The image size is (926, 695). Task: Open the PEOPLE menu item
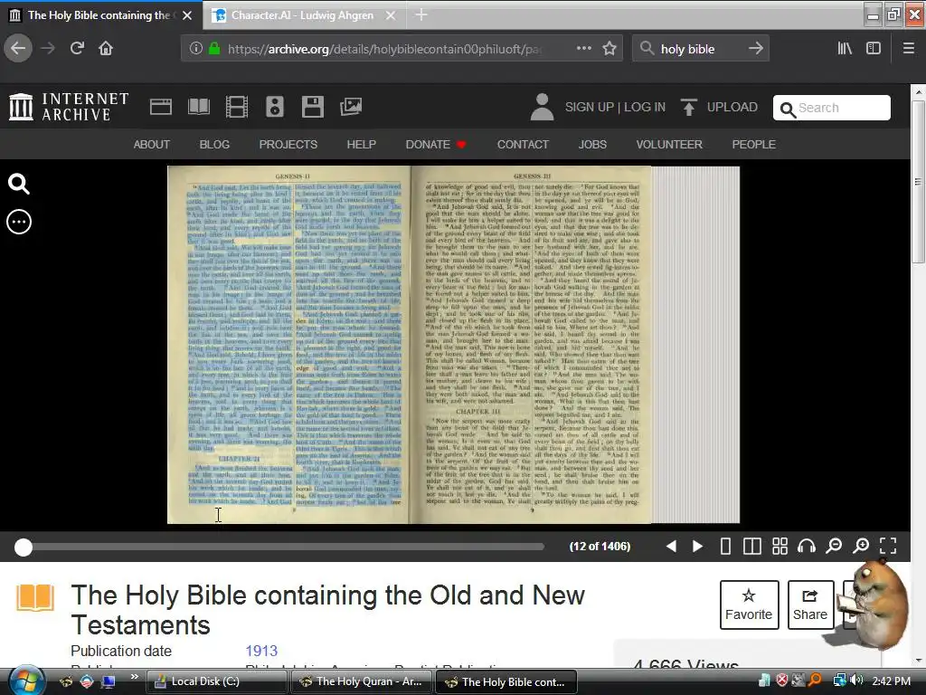(x=754, y=144)
